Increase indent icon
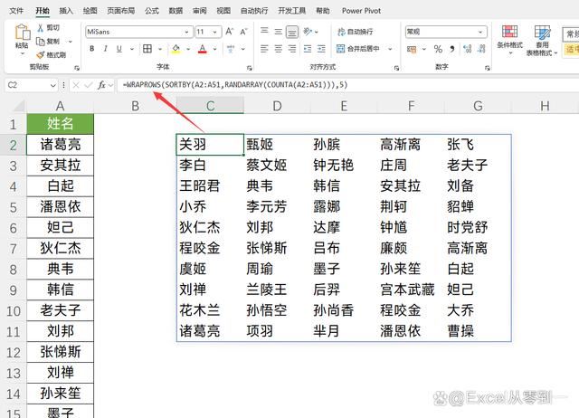Image resolution: width=579 pixels, height=418 pixels. (322, 49)
